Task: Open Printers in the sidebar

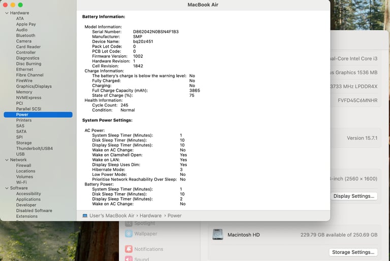Action: coord(24,121)
